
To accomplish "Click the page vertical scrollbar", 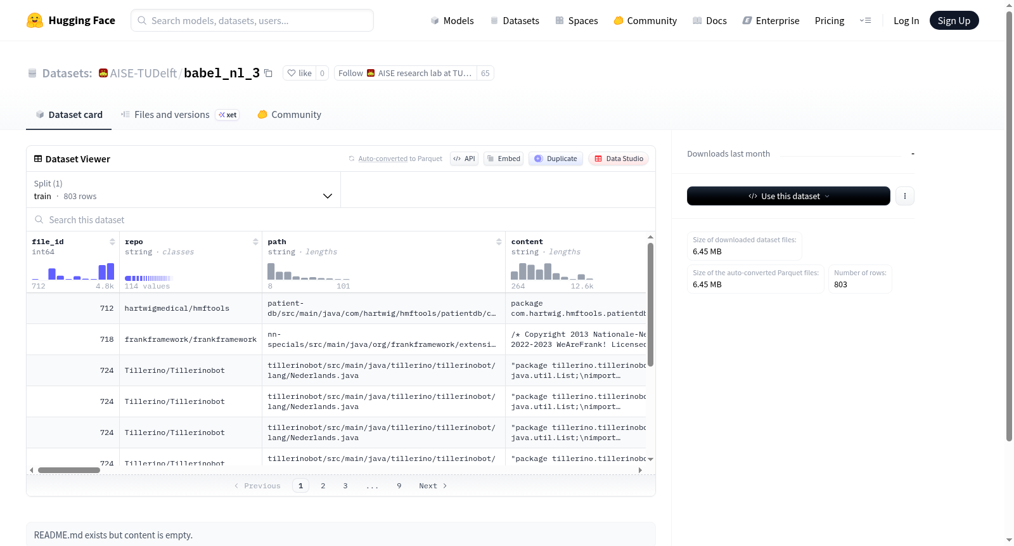I will tap(1010, 226).
